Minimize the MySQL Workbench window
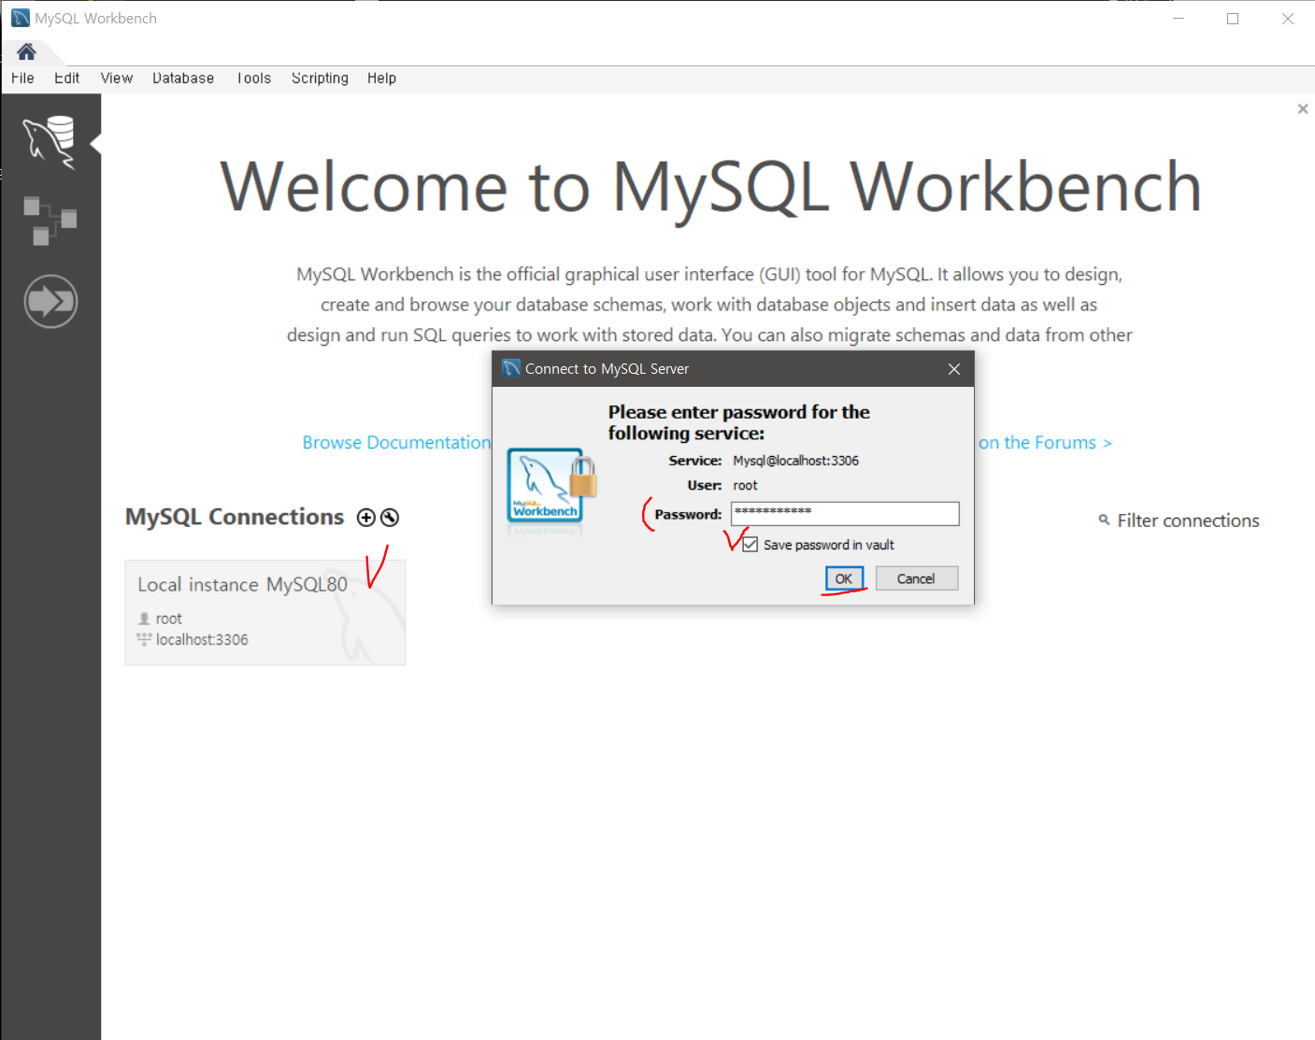Image resolution: width=1315 pixels, height=1040 pixels. point(1179,18)
